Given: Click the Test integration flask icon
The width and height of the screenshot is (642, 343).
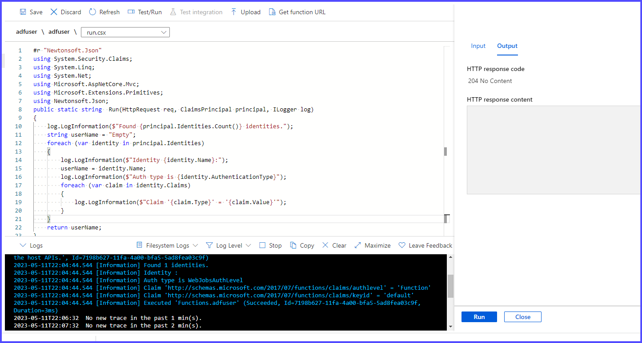Looking at the screenshot, I should 173,12.
